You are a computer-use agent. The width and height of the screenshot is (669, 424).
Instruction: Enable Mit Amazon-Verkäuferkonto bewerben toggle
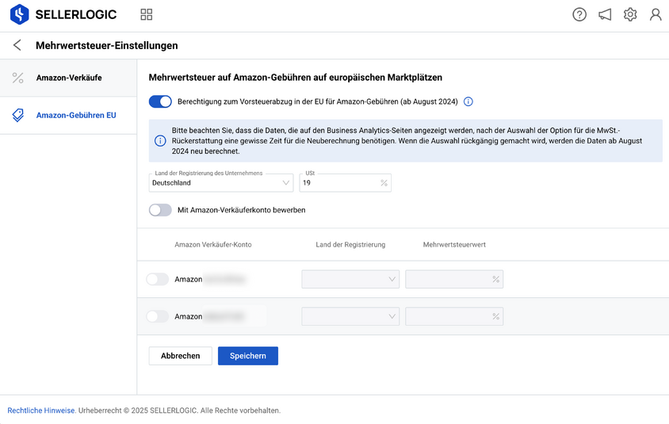[160, 210]
